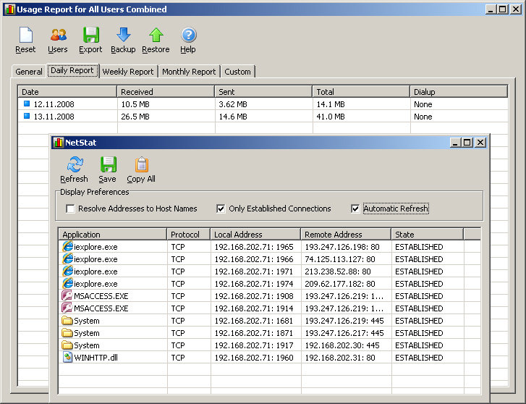Toggle Only Established Connections checkbox

click(221, 209)
